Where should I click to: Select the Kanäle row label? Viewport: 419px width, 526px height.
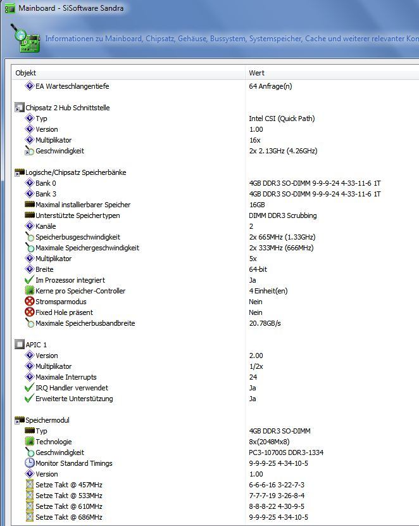[46, 226]
